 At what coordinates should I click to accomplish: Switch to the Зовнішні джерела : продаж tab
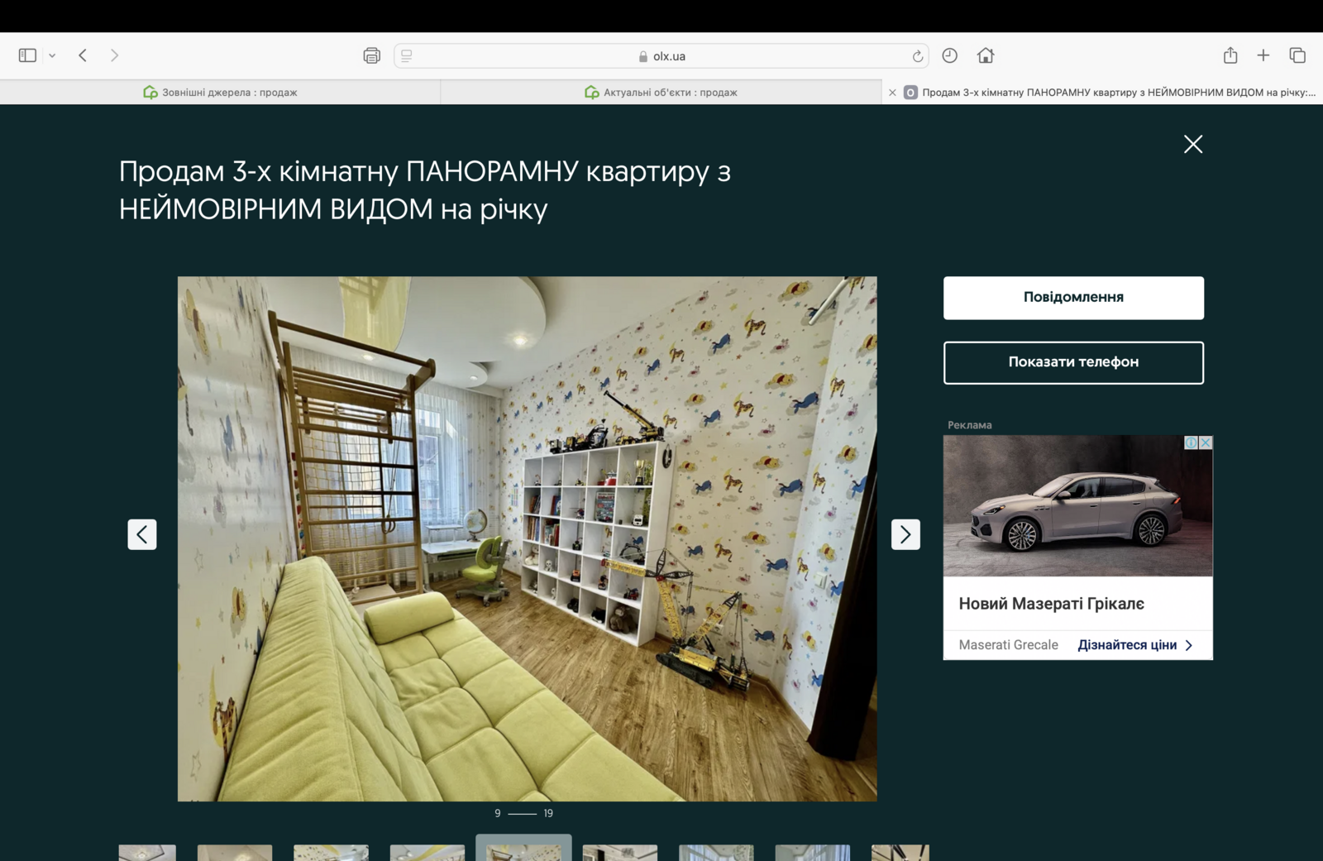pos(221,93)
